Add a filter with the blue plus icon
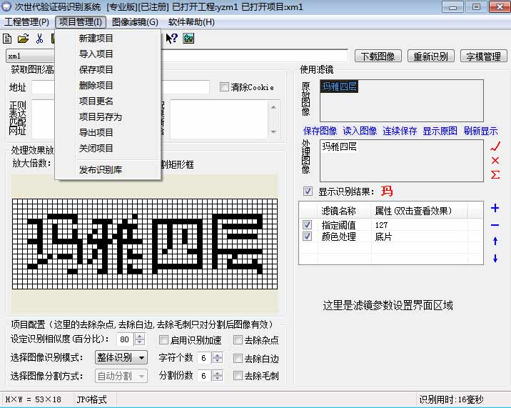Viewport: 511px width, 408px height. [x=495, y=208]
